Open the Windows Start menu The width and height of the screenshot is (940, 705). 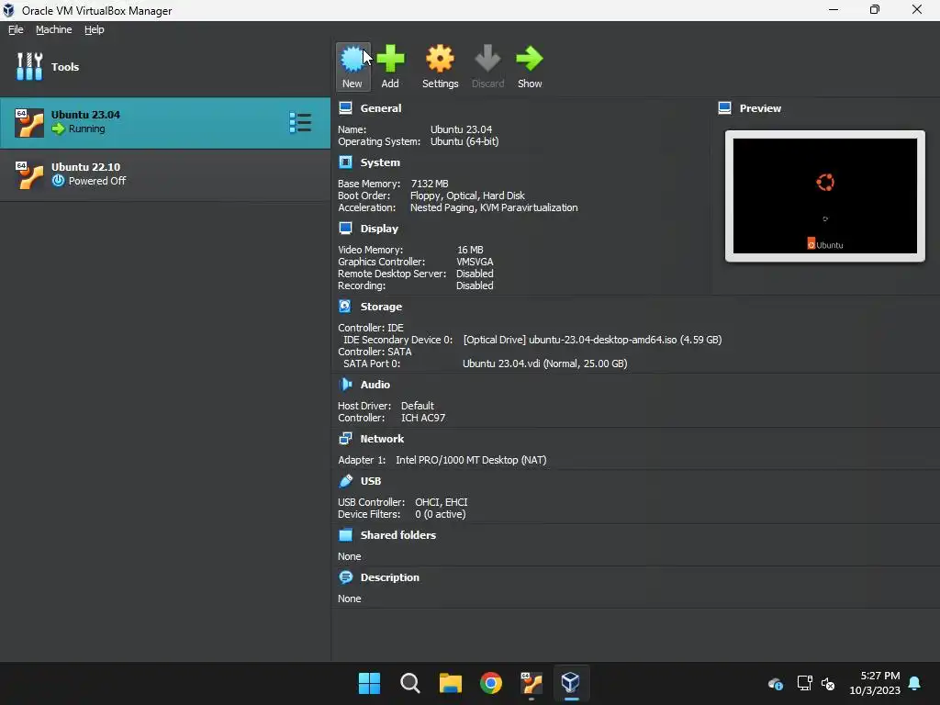(x=369, y=683)
